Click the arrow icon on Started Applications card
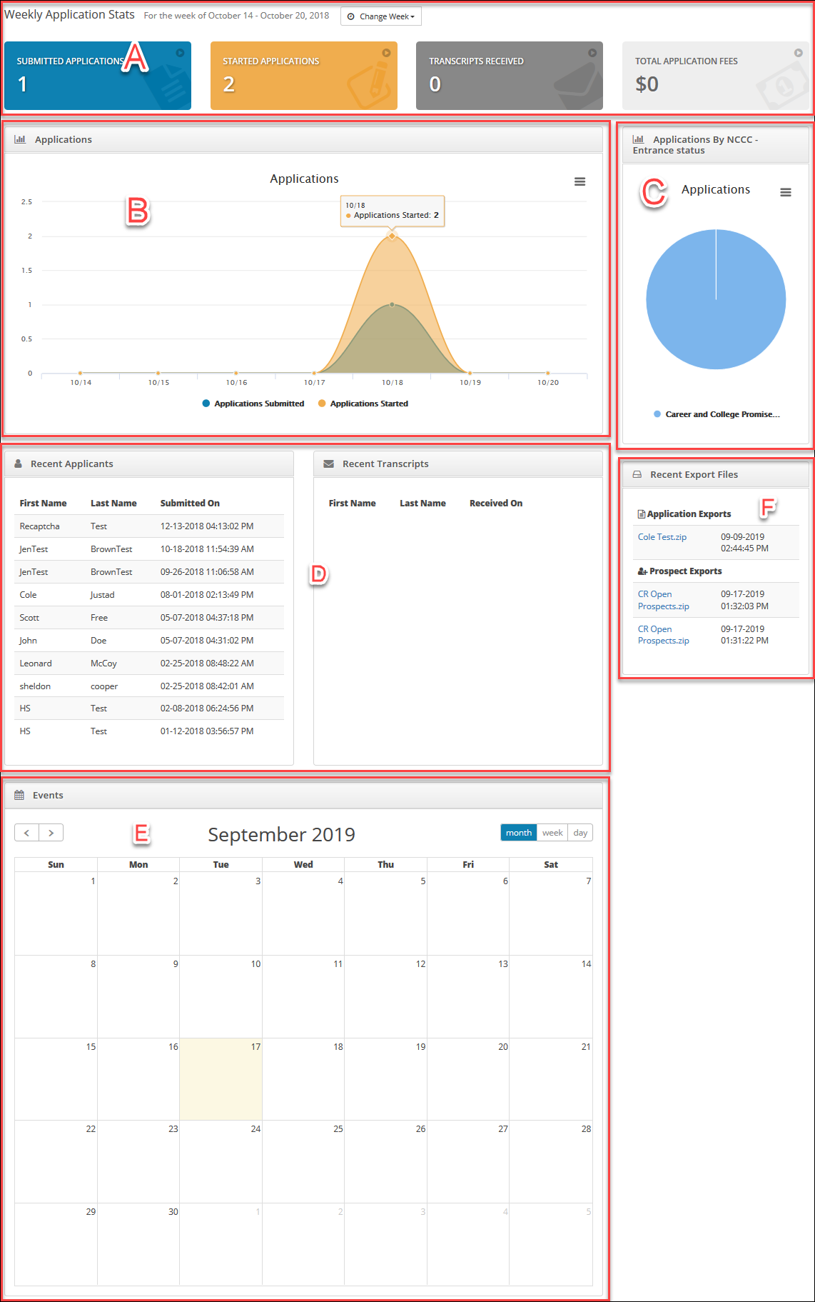 tap(386, 53)
